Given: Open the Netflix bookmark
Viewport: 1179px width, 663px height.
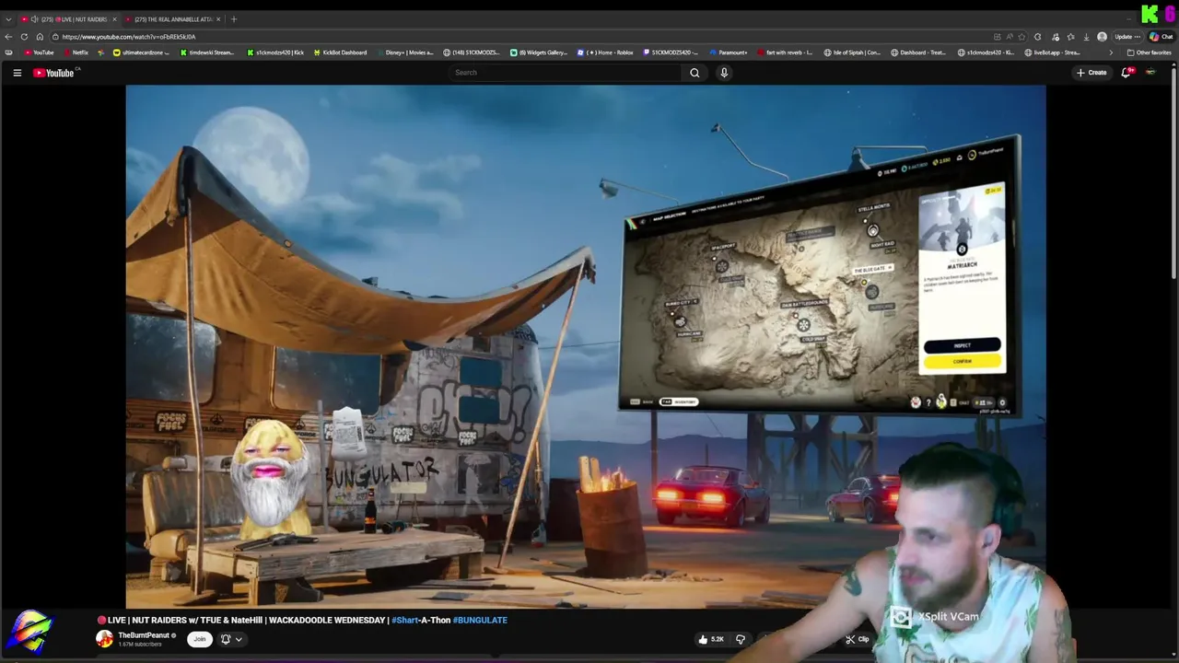Looking at the screenshot, I should (76, 52).
